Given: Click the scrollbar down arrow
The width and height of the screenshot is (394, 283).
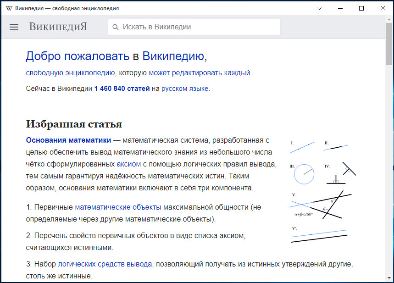Looking at the screenshot, I should pos(389,278).
